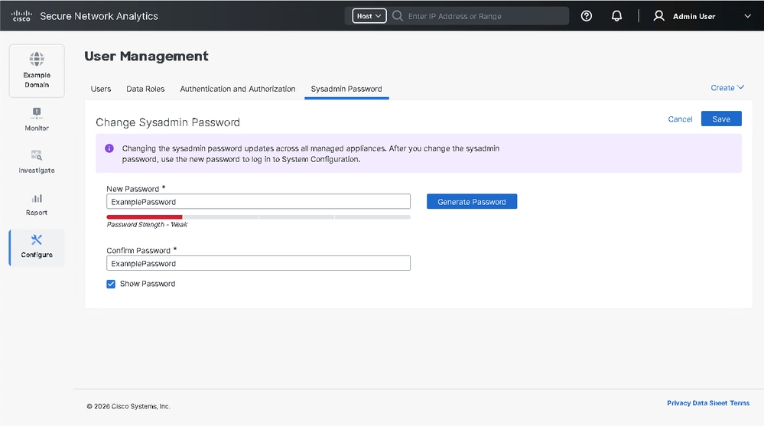Click the Password Strength - Weak text
This screenshot has width=764, height=426.
point(147,225)
